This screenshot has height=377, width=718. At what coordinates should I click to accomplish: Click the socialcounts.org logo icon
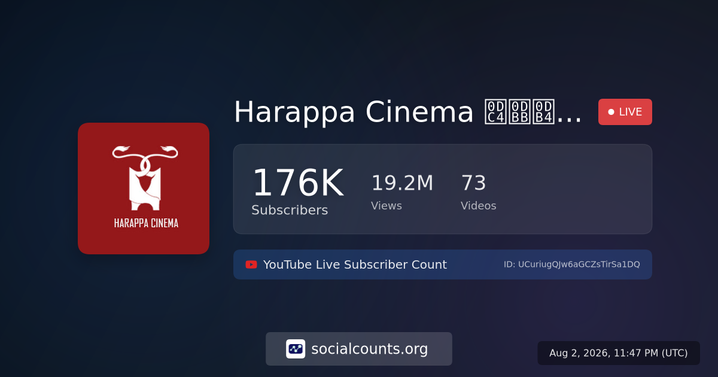click(296, 349)
